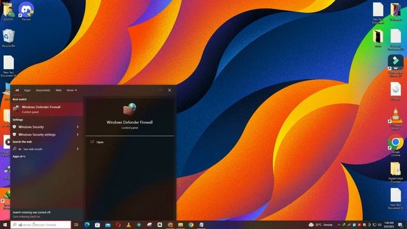Open Google Chrome icon on taskbar

coord(191,225)
